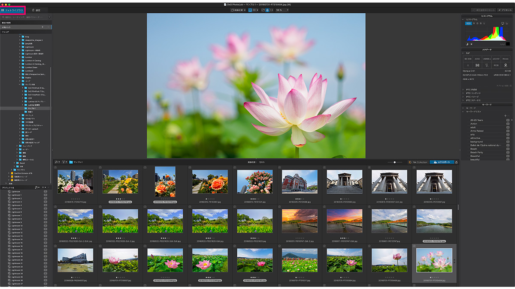This screenshot has width=515, height=289.
Task: Expand the Luminar AI Catalog folder
Action: tap(20, 60)
